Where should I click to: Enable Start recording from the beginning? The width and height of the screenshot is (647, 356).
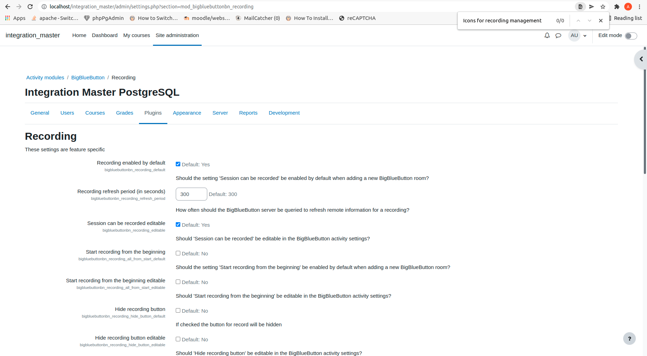click(178, 253)
